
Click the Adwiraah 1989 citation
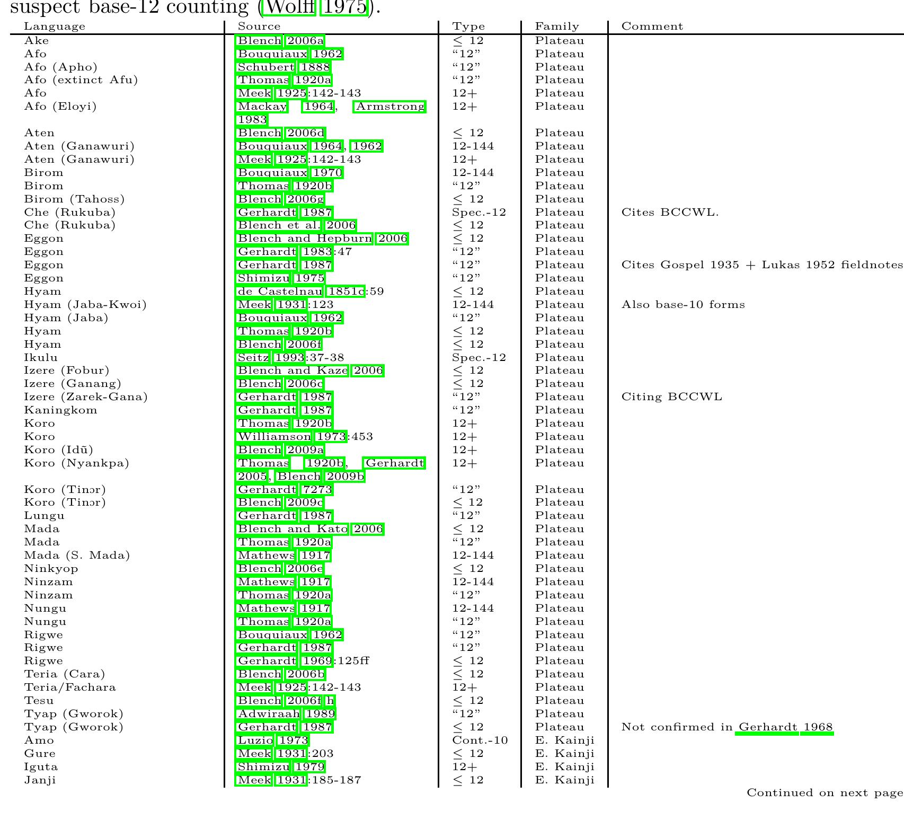[x=286, y=714]
